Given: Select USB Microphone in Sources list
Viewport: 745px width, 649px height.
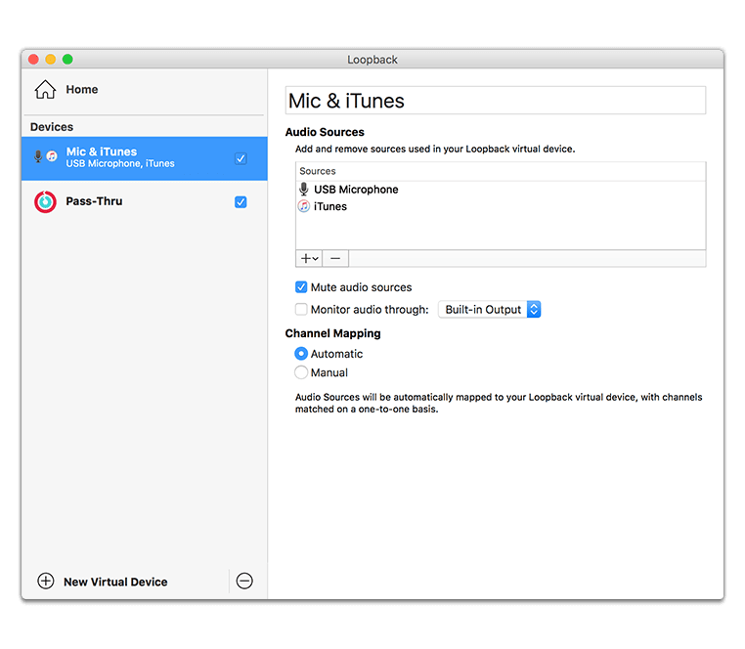Looking at the screenshot, I should coord(356,189).
